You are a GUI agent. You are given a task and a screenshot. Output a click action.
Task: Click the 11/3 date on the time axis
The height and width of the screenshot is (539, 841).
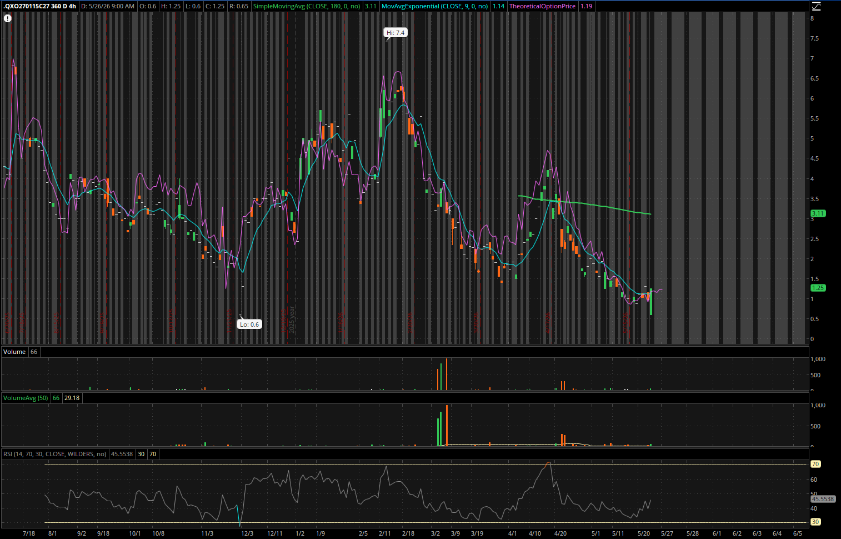click(207, 533)
